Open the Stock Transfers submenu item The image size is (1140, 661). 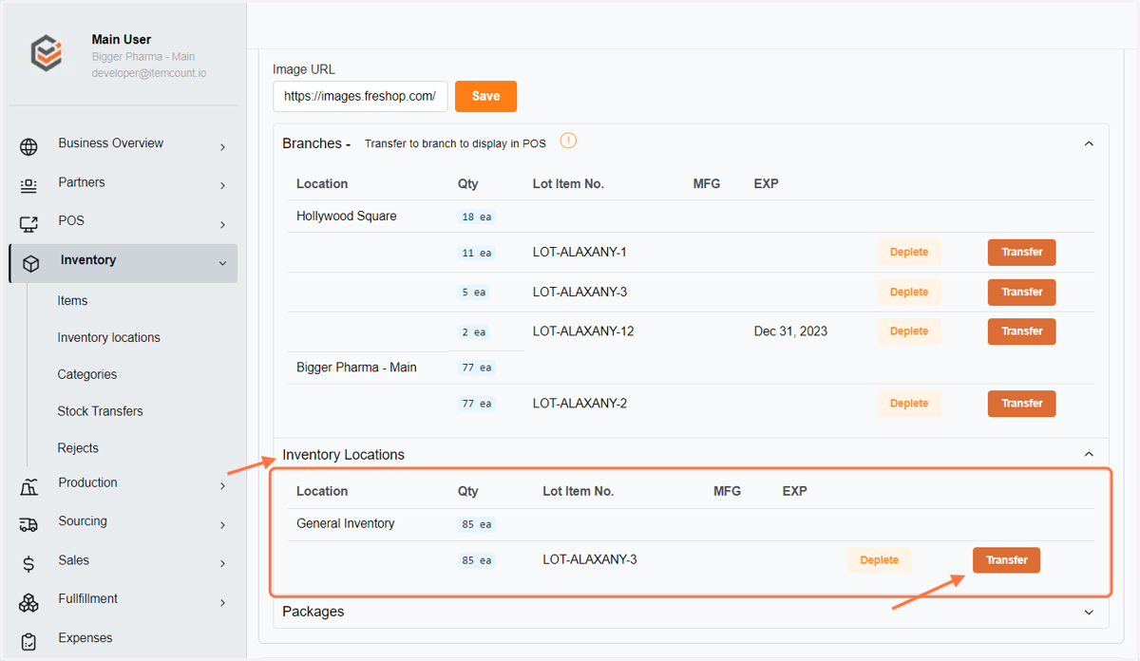tap(100, 411)
